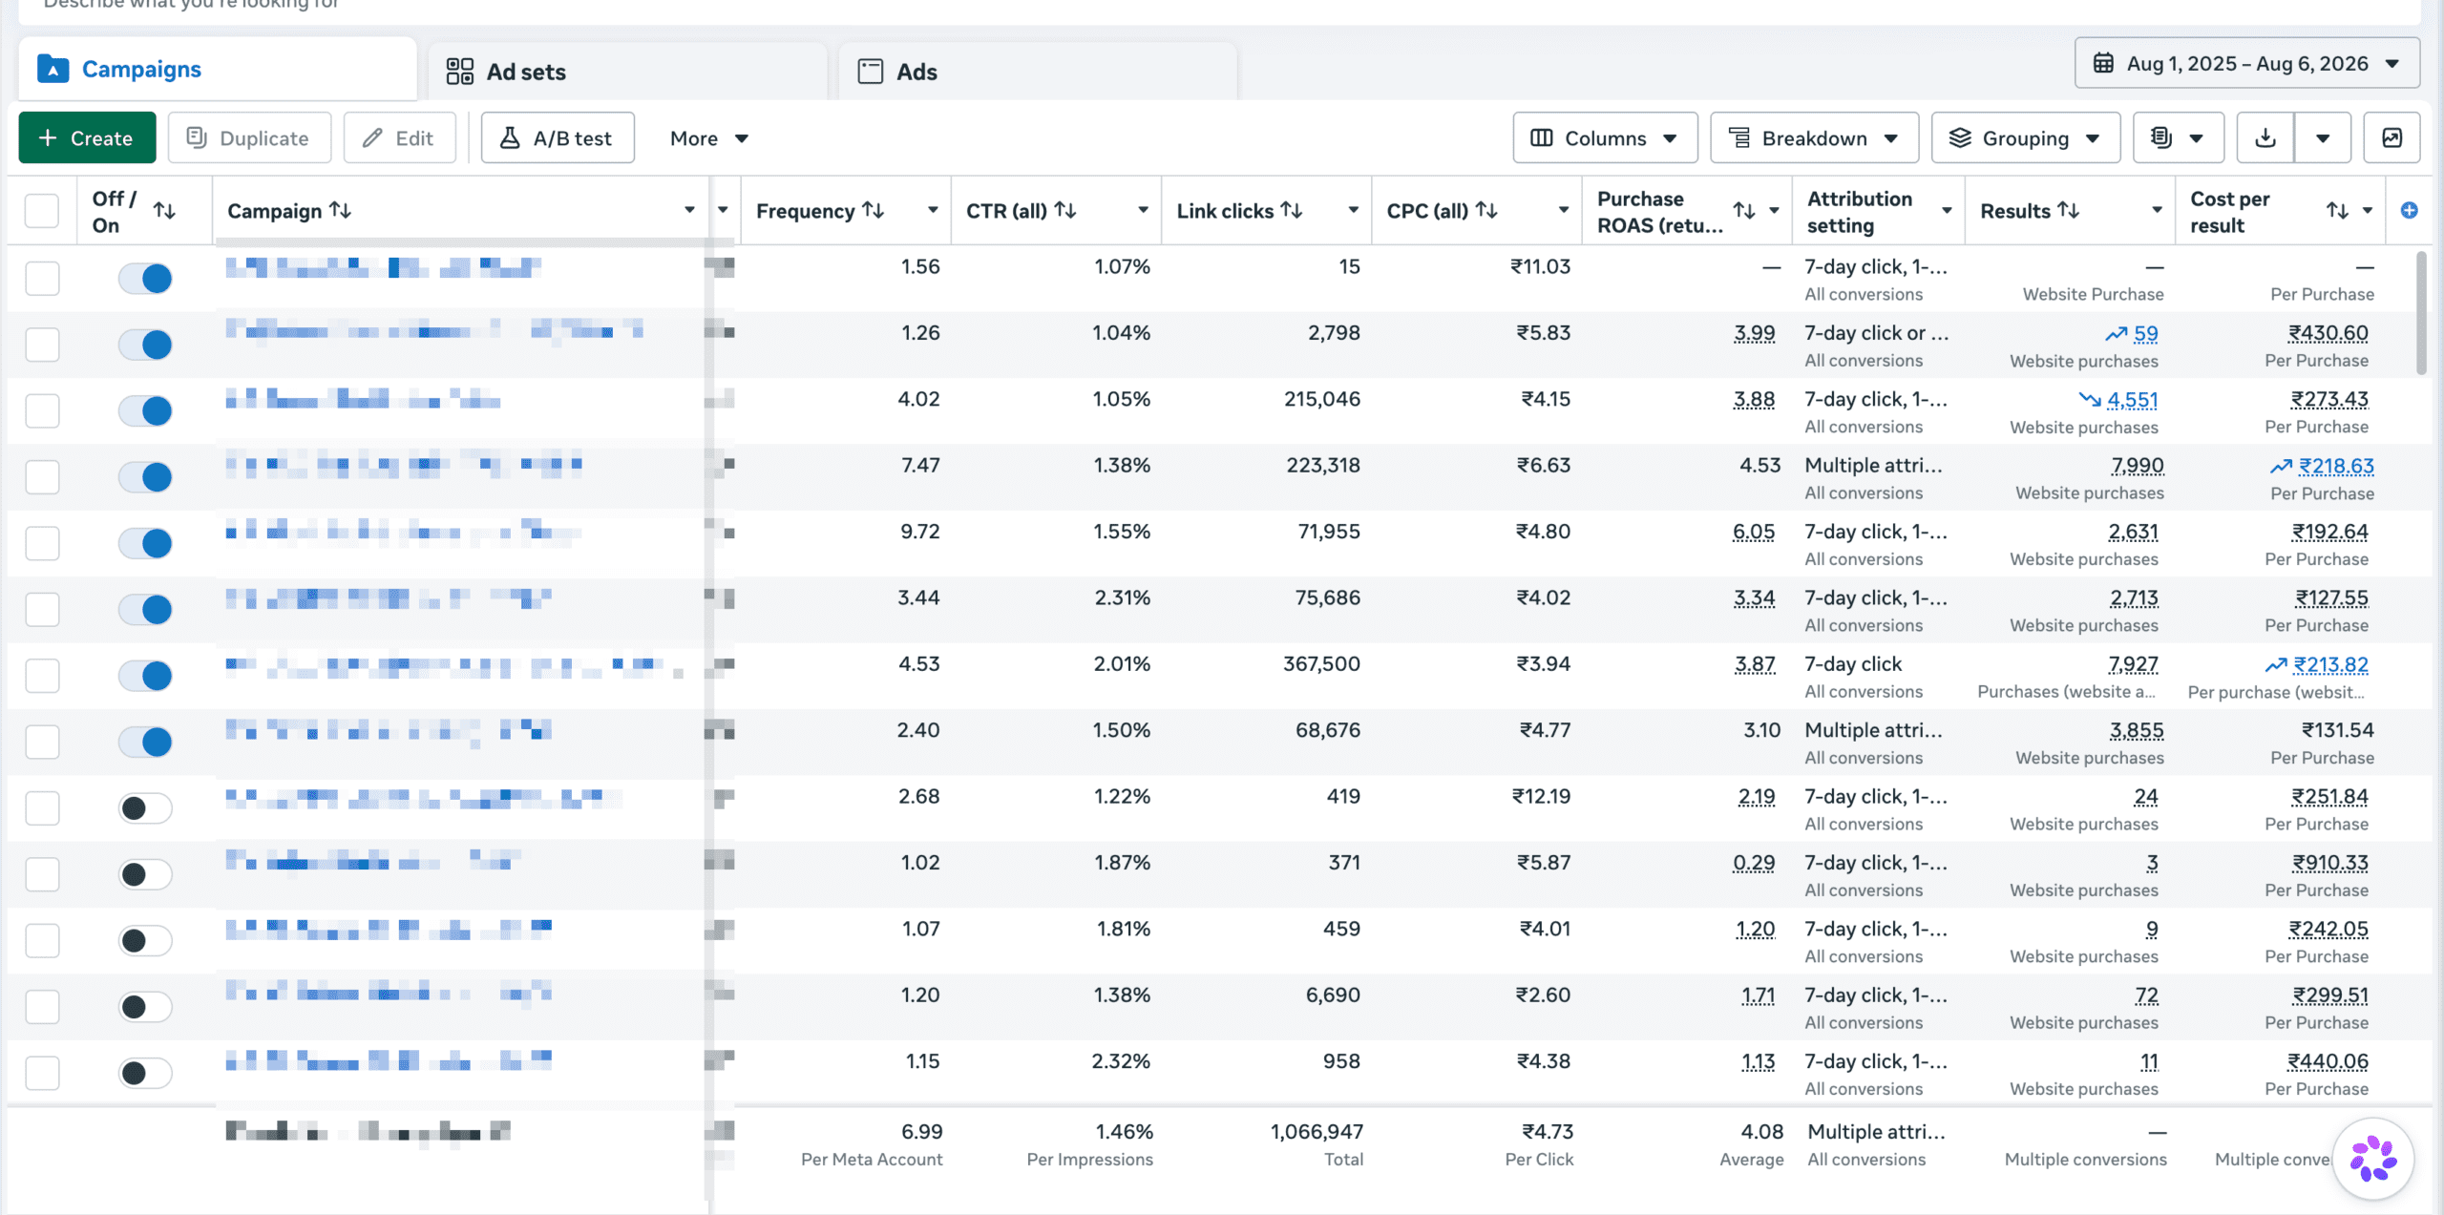Click the total link clicks value 1,066,947
The image size is (2444, 1215).
[x=1317, y=1132]
